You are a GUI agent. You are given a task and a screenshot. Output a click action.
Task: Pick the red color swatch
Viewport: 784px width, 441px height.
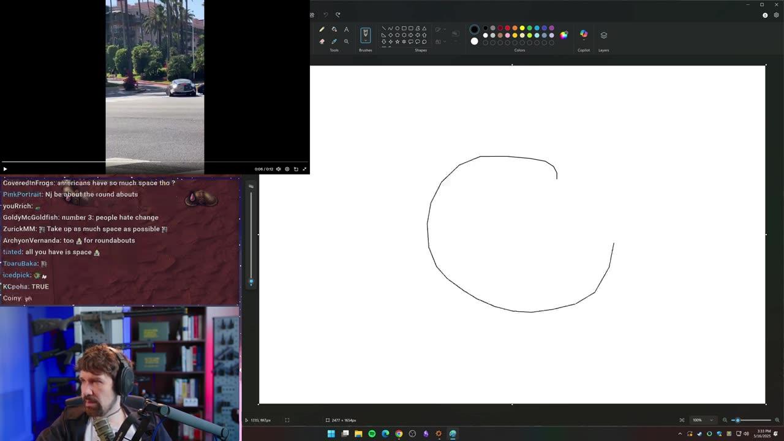click(x=507, y=28)
